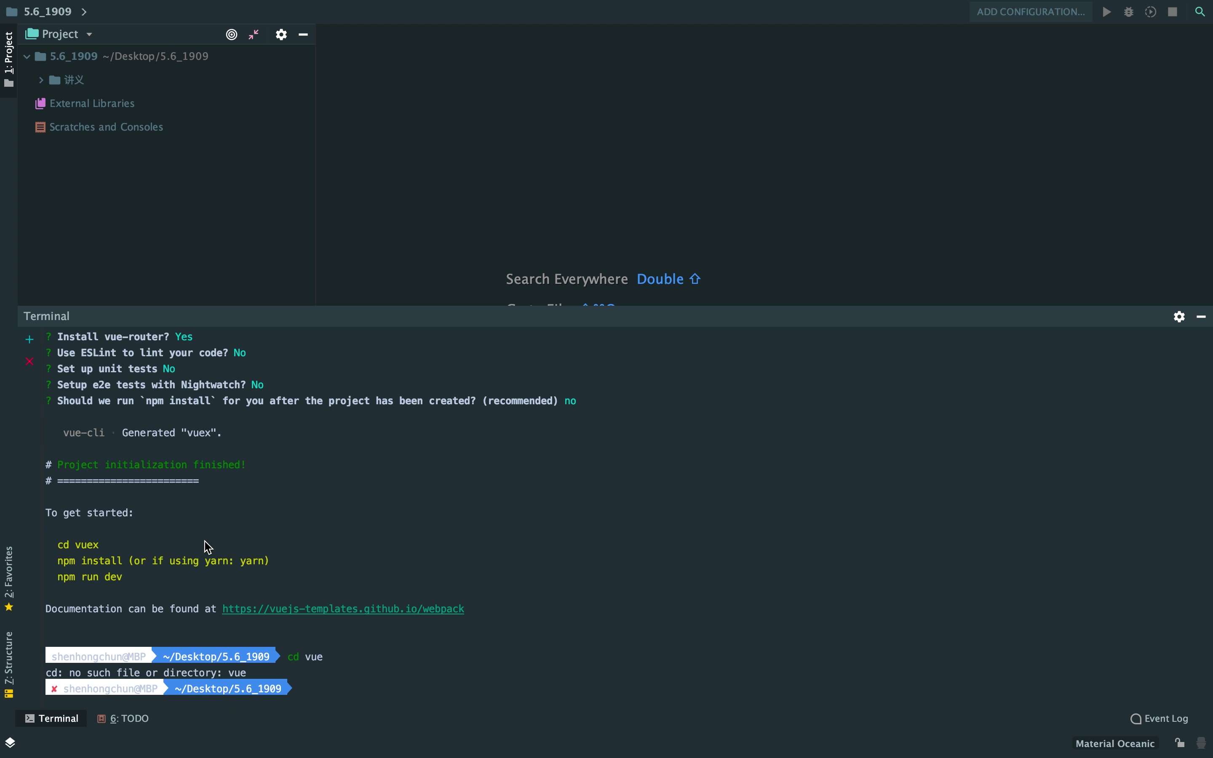1213x758 pixels.
Task: Open Terminal panel gear settings
Action: tap(1179, 317)
